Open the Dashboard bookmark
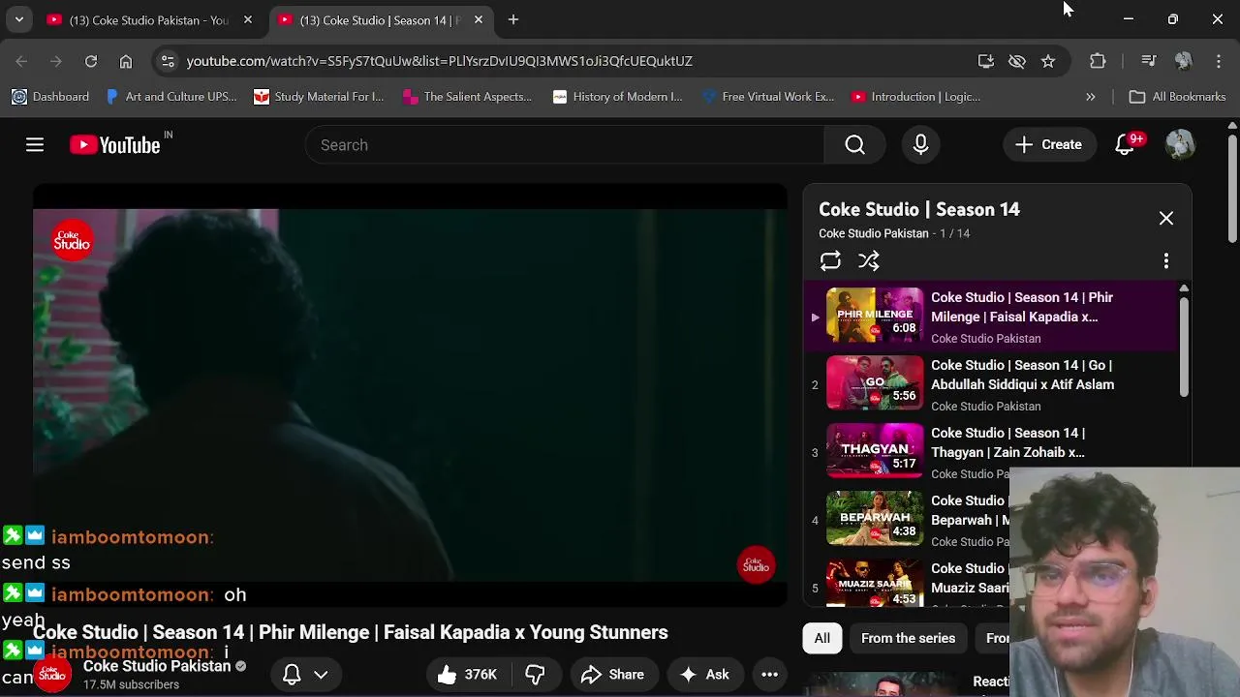Image resolution: width=1240 pixels, height=697 pixels. click(50, 97)
